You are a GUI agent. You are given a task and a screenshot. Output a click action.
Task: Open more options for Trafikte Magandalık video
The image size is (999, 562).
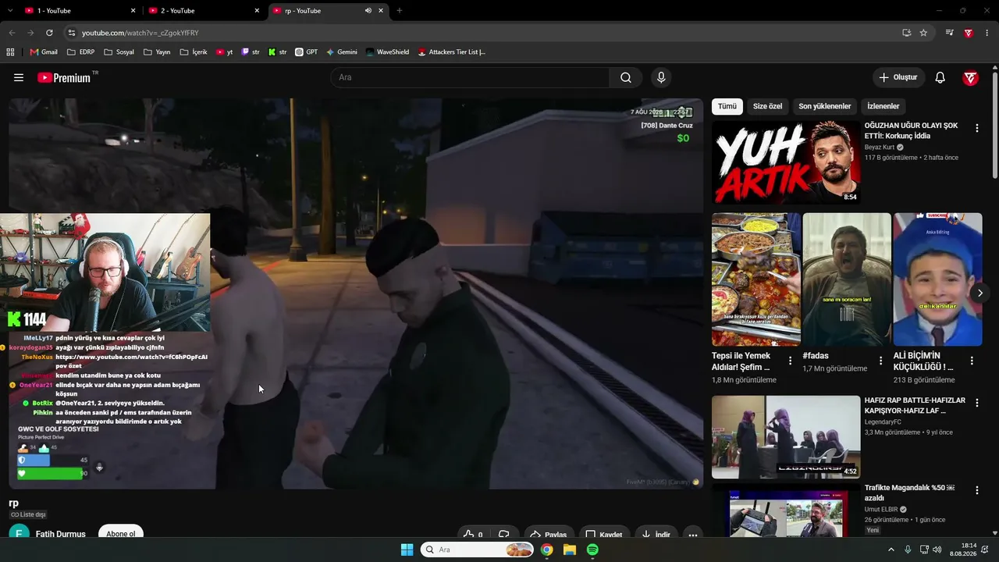[976, 490]
